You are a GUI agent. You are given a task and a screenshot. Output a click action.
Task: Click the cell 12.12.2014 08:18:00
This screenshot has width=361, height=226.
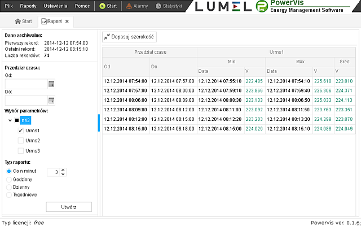pyautogui.click(x=173, y=129)
